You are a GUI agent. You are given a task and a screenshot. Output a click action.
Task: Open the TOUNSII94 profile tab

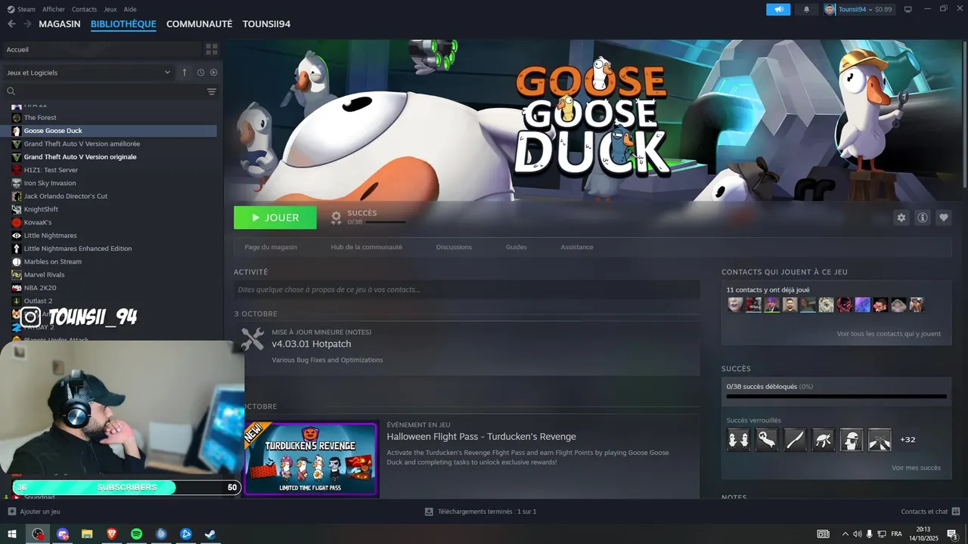coord(266,24)
